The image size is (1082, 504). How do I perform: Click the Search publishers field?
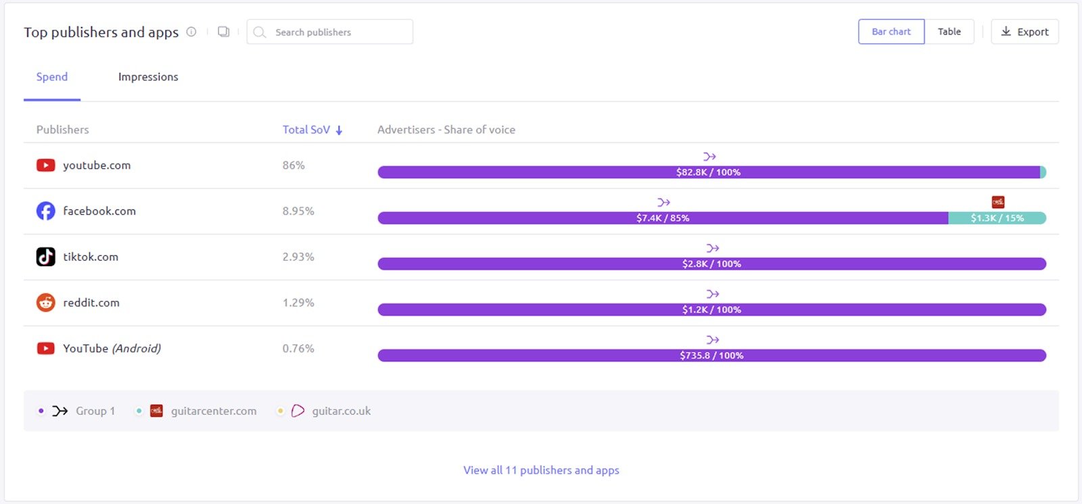(x=338, y=32)
